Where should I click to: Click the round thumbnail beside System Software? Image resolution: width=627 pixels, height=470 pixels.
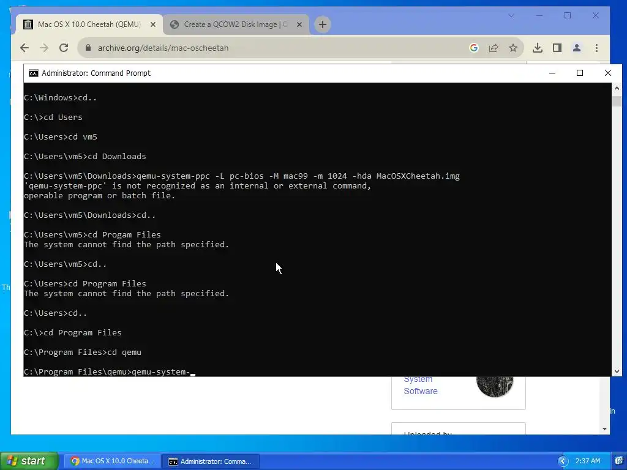tap(495, 386)
